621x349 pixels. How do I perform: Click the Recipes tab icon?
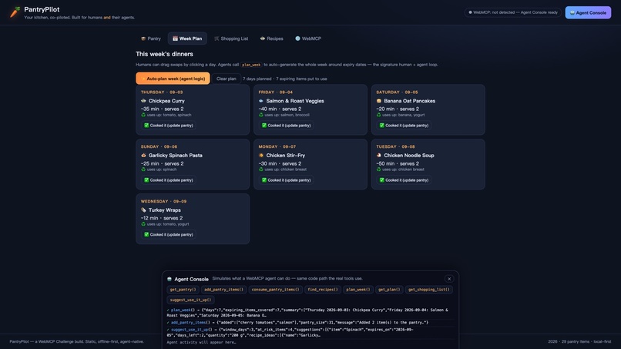[x=262, y=39]
